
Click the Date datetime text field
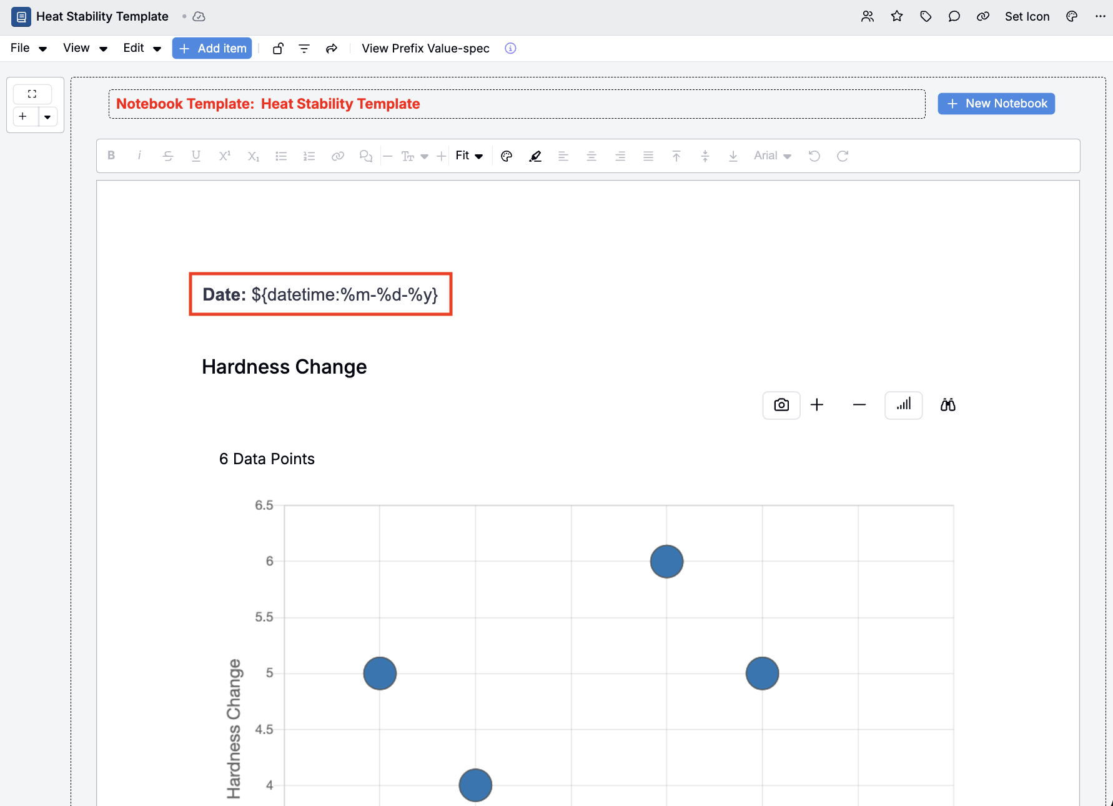pyautogui.click(x=320, y=294)
